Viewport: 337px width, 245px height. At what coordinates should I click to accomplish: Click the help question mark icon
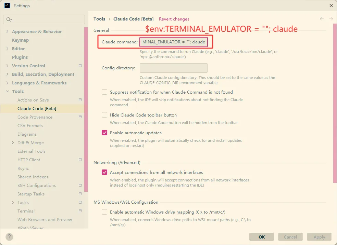9,237
